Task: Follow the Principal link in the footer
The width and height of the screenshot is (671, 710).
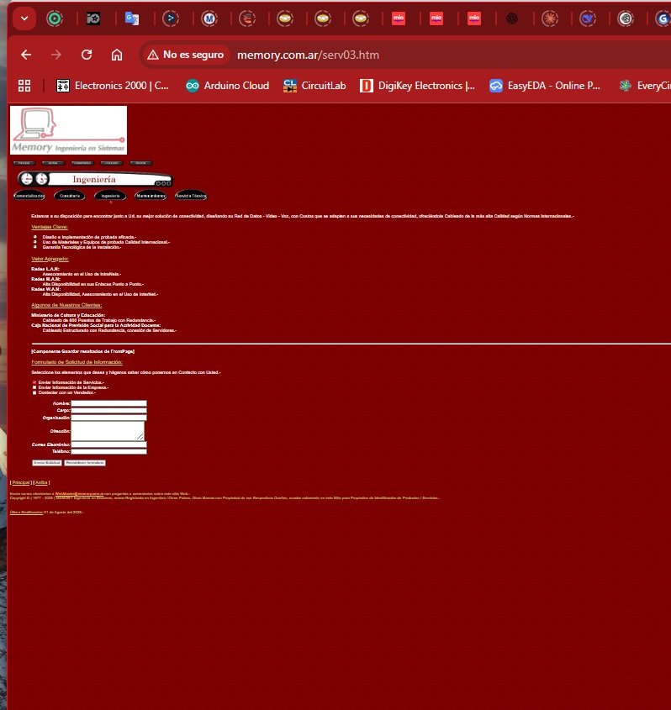Action: click(21, 482)
